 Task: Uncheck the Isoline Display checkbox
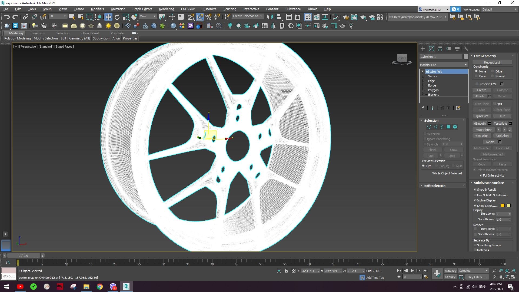[475, 200]
